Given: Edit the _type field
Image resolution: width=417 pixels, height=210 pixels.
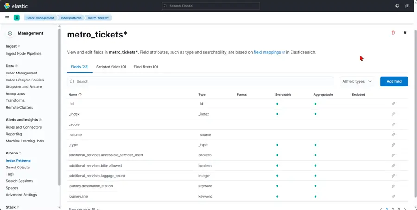Looking at the screenshot, I should 393,145.
